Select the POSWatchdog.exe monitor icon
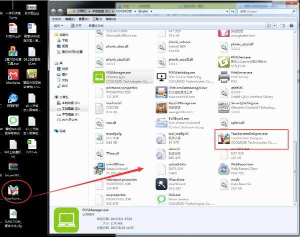 point(161,77)
